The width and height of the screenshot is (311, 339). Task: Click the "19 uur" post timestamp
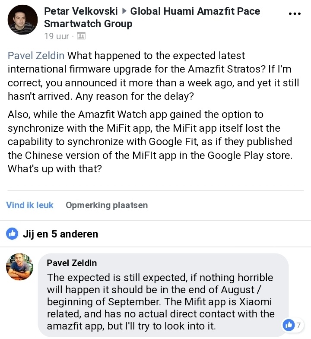57,36
